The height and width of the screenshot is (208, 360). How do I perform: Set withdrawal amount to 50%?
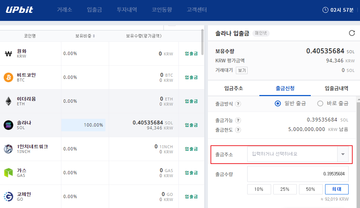(x=311, y=189)
